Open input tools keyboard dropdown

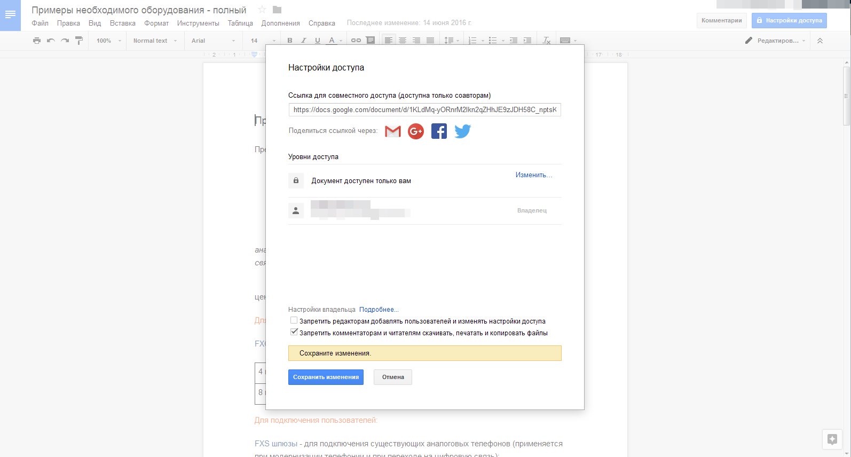tap(568, 41)
